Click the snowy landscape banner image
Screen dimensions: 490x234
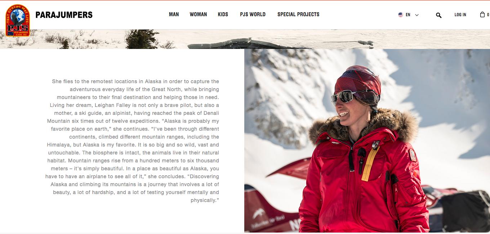click(245, 39)
